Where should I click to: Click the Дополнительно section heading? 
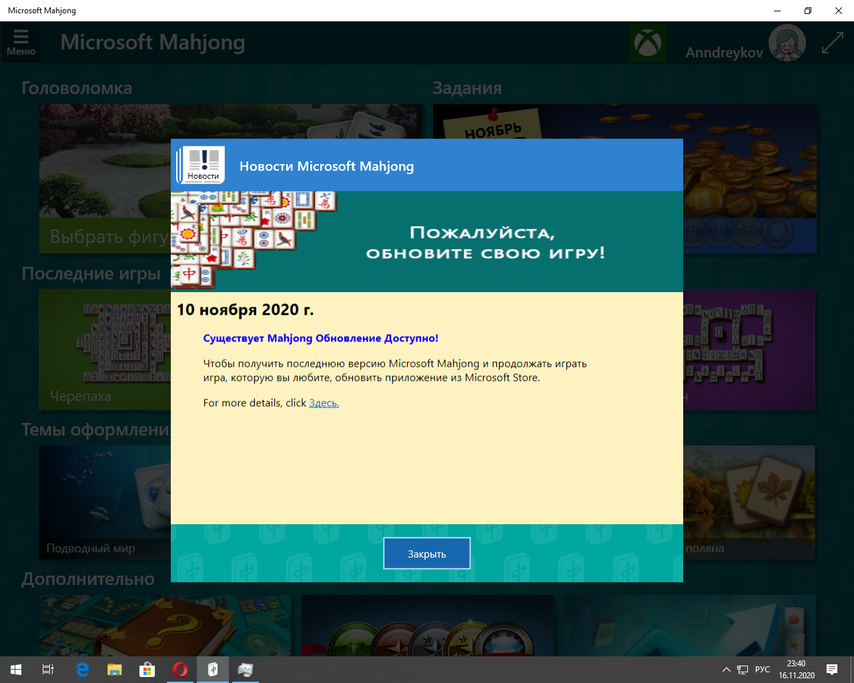(88, 579)
